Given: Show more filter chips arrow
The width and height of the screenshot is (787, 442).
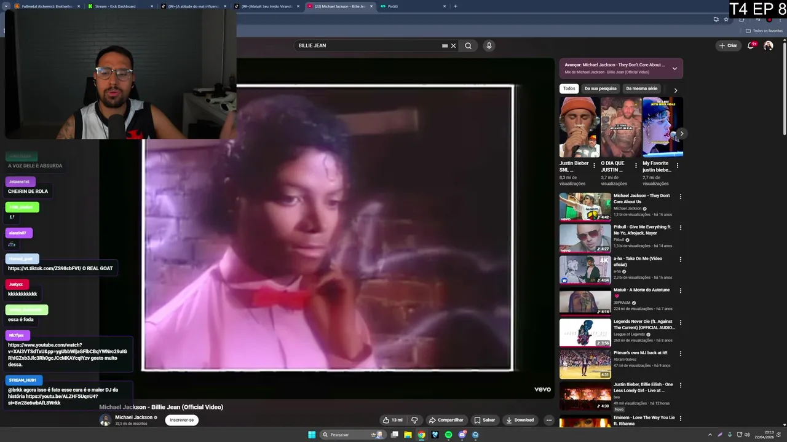Looking at the screenshot, I should point(676,90).
